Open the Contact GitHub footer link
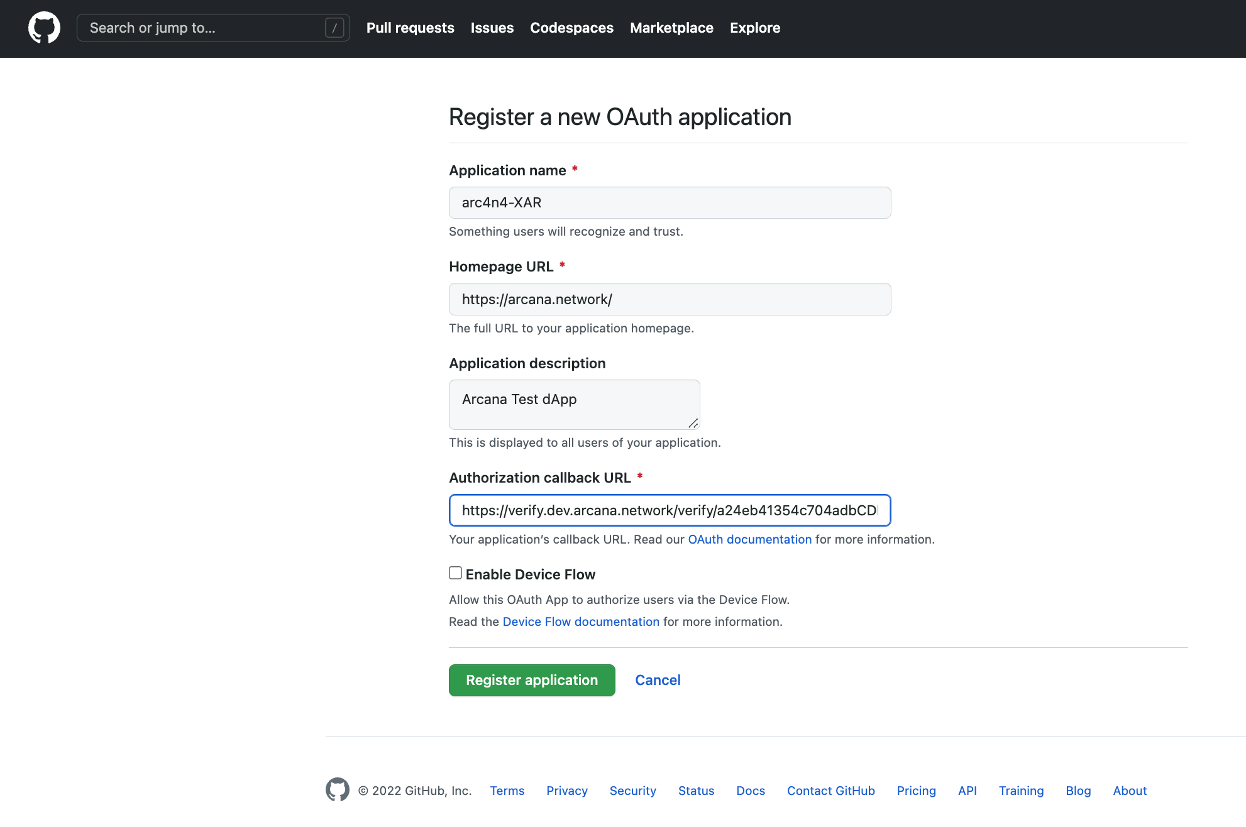Image resolution: width=1246 pixels, height=827 pixels. point(830,791)
